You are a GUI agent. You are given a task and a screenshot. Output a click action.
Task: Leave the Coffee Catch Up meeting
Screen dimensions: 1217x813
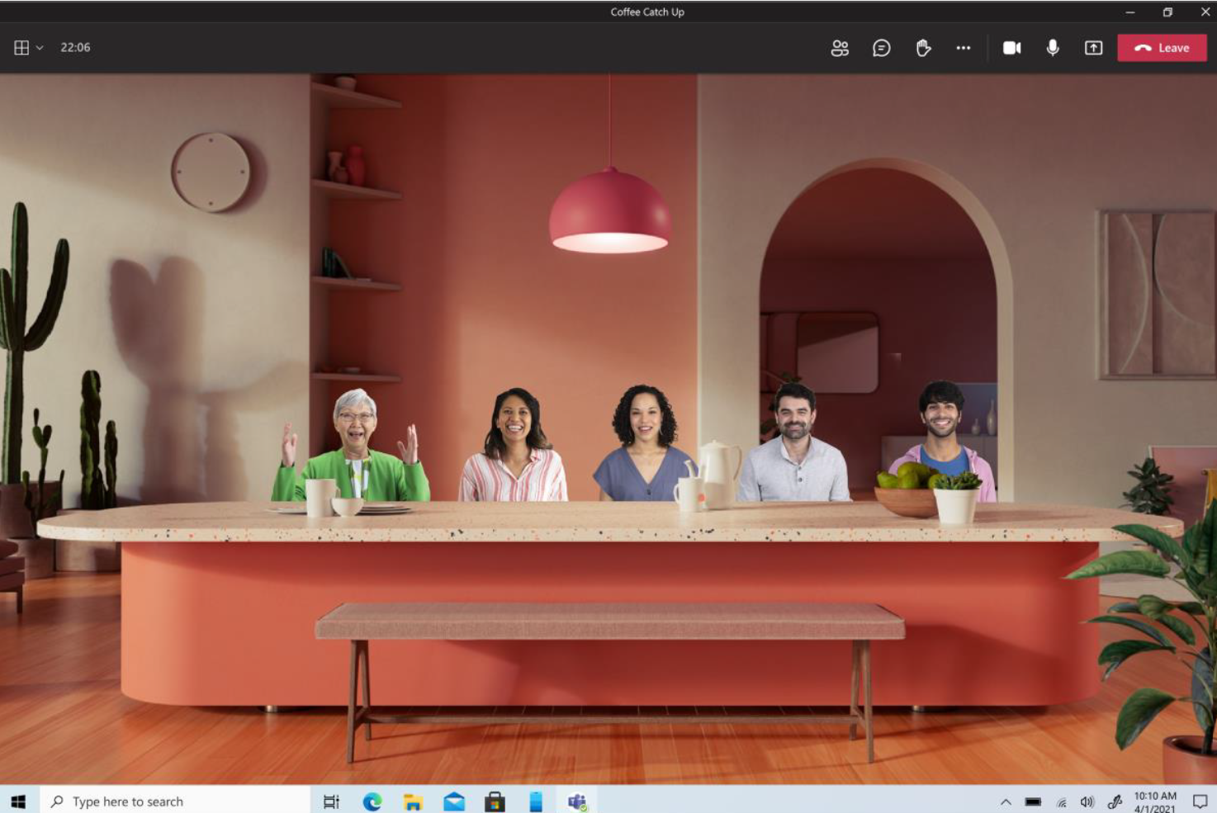tap(1162, 48)
